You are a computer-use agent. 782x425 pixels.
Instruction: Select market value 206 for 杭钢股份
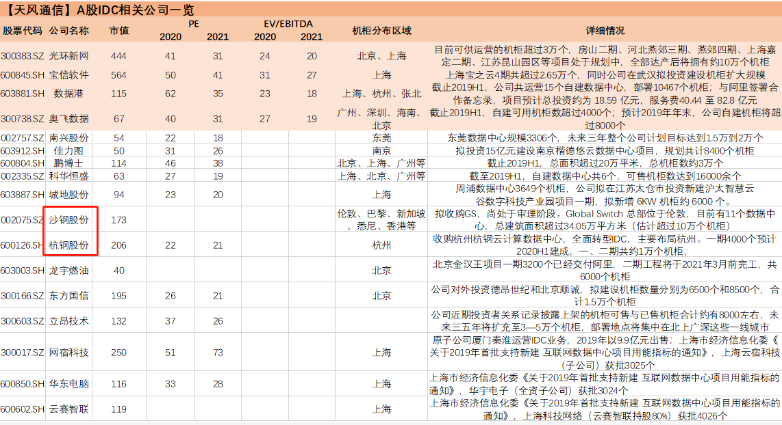tap(118, 245)
